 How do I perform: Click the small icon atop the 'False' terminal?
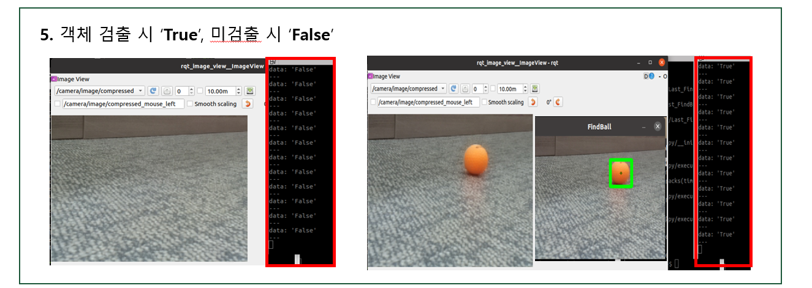272,62
